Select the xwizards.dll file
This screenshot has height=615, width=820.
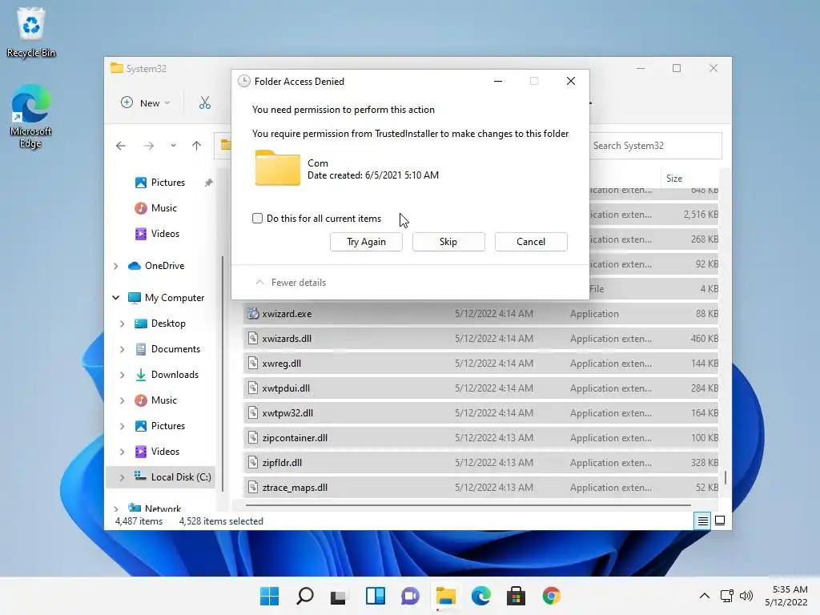click(480, 339)
